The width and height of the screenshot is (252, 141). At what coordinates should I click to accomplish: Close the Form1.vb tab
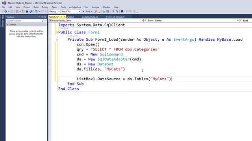pyautogui.click(x=65, y=17)
